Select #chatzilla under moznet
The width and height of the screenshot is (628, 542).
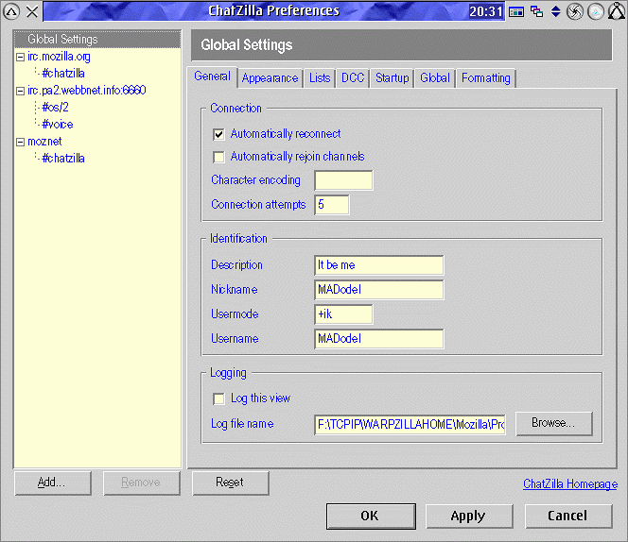pos(63,159)
